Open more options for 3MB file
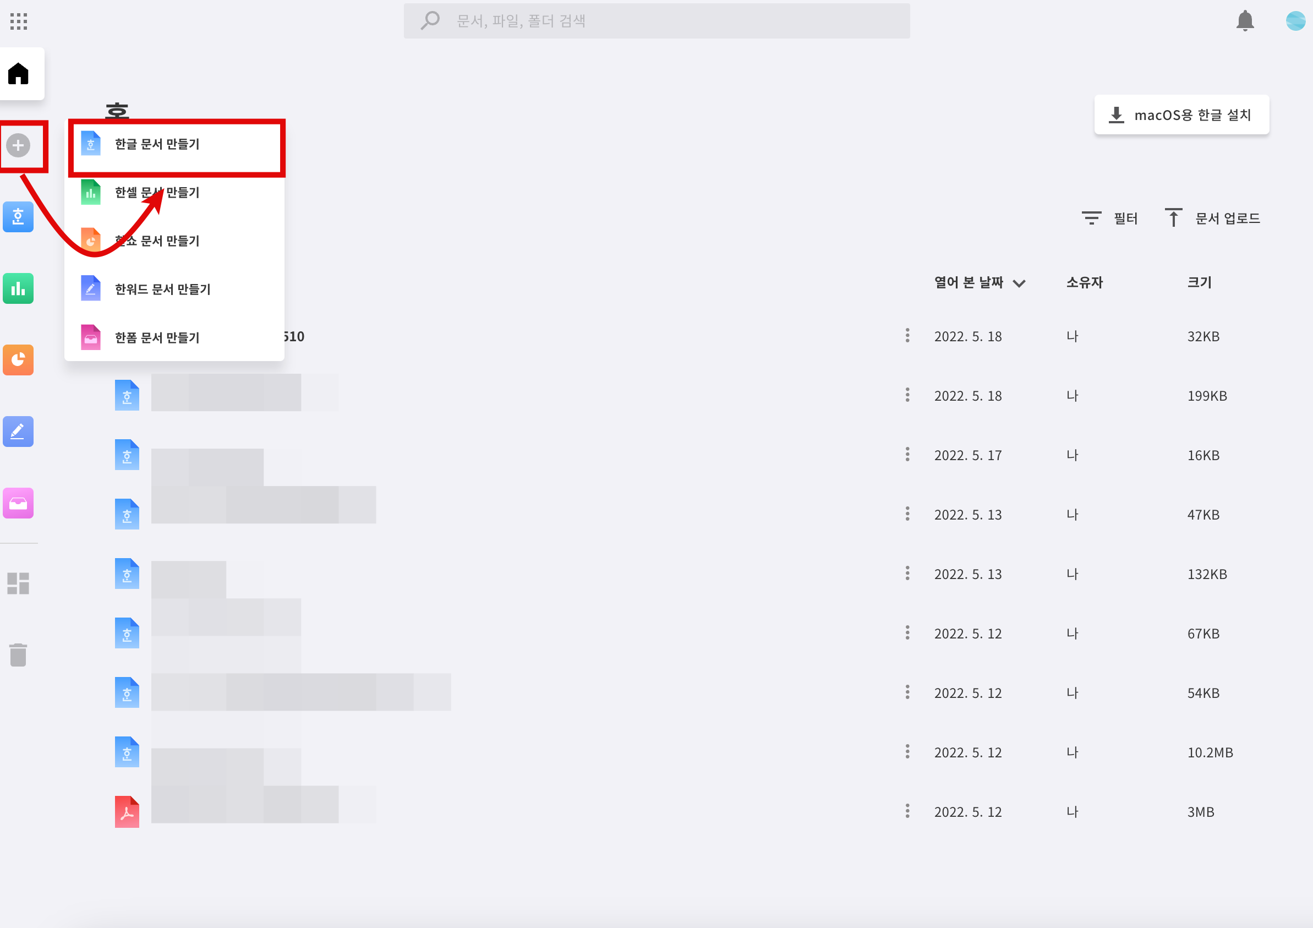The height and width of the screenshot is (928, 1313). click(x=907, y=812)
